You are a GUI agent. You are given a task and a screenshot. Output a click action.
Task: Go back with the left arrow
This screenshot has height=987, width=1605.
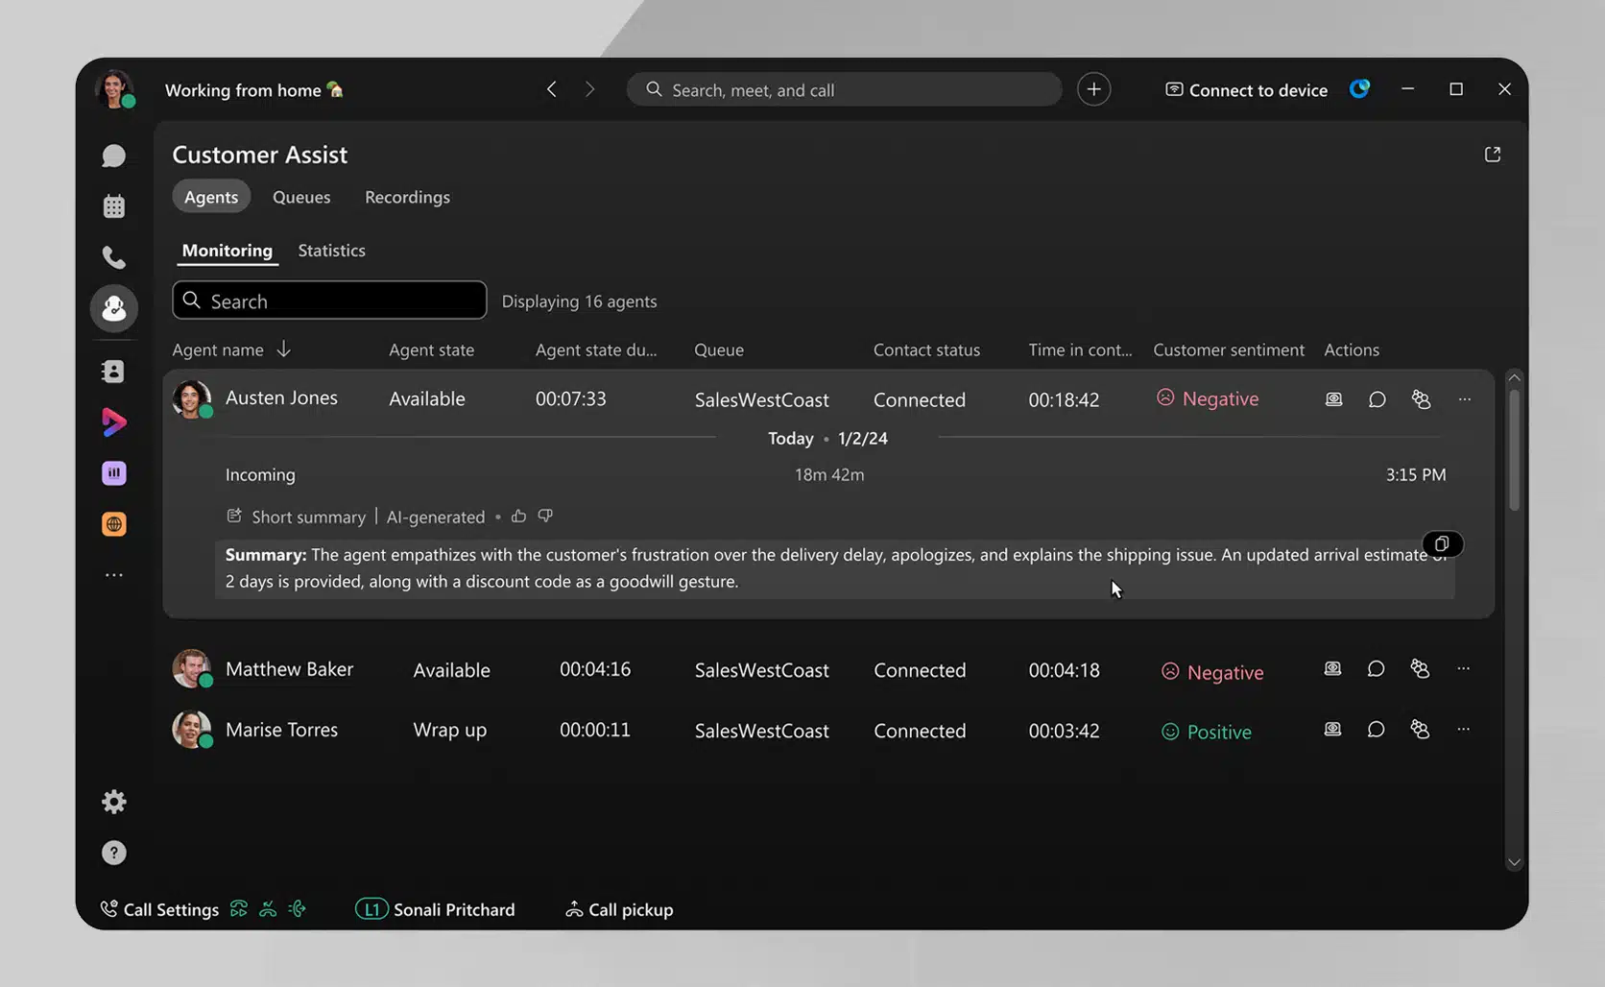551,89
